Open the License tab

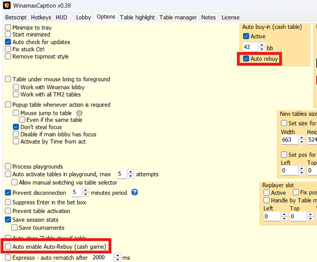231,17
